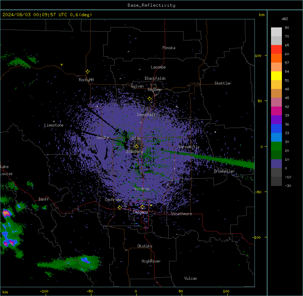Click the Lacombe city label
Viewport: 303px width, 296px height.
(158, 67)
